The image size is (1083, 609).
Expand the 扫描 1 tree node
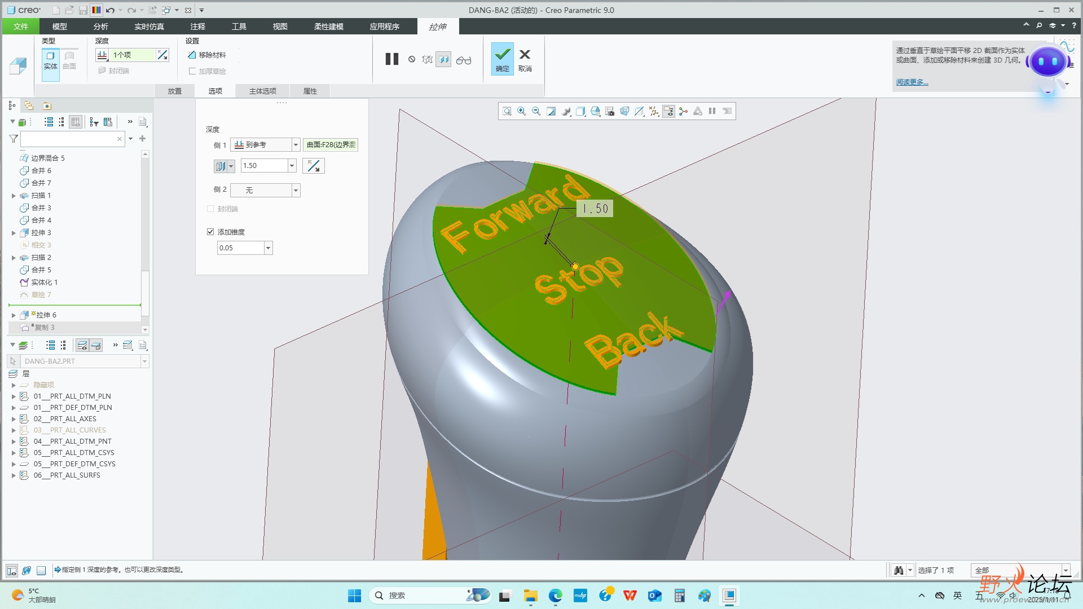point(14,196)
